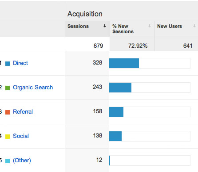Viewport: 198px width, 172px height.
Task: Click the % New Sessions sort arrow
Action: click(x=150, y=26)
